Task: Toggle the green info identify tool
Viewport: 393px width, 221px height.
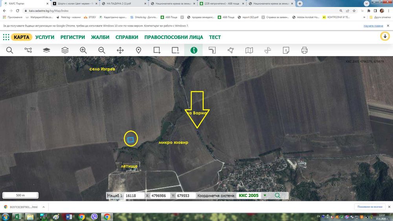Action: (x=193, y=50)
